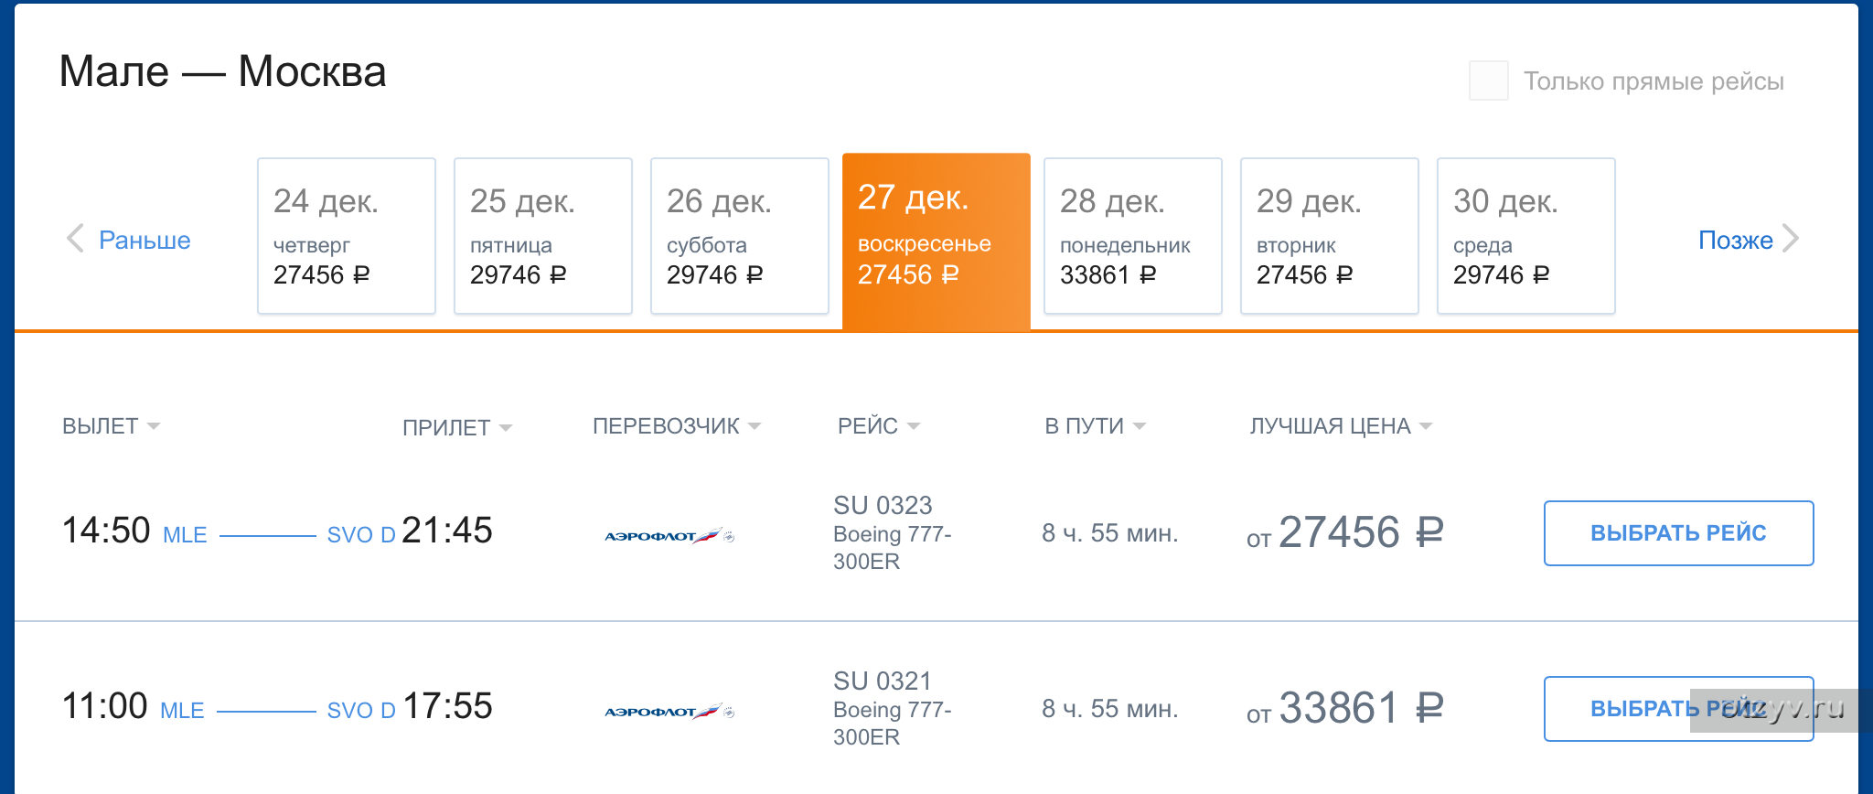The image size is (1873, 794).
Task: Click Aeroflot logo for flight SU 0323
Action: click(x=669, y=535)
